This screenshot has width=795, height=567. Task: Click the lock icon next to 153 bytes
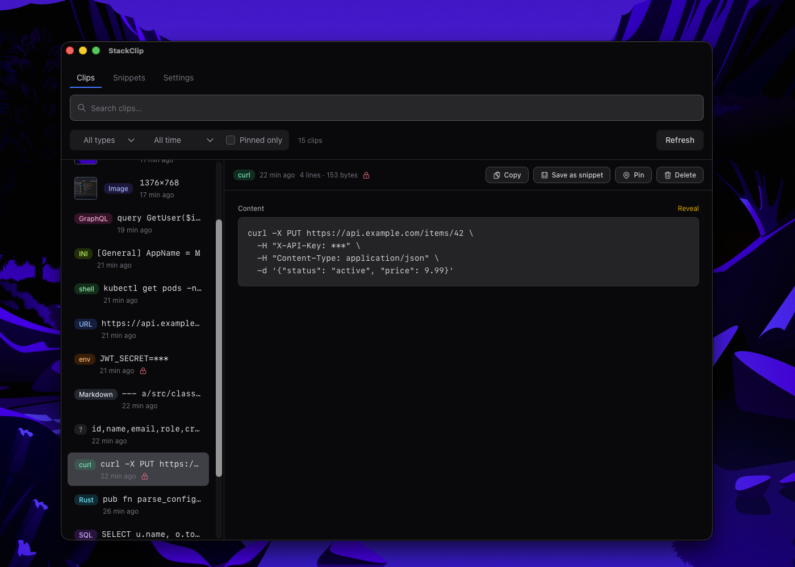tap(366, 175)
